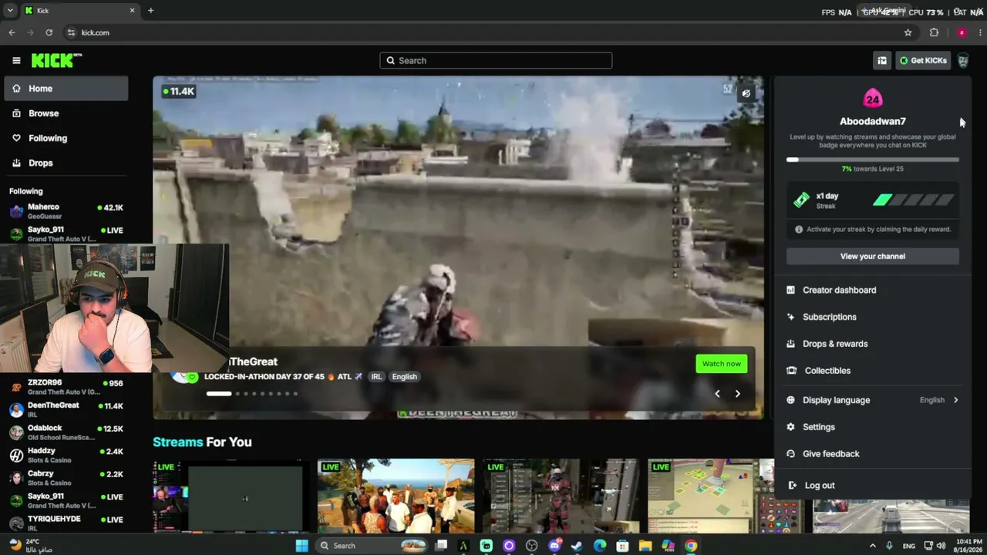
Task: Bookmark this page with the star
Action: (908, 32)
